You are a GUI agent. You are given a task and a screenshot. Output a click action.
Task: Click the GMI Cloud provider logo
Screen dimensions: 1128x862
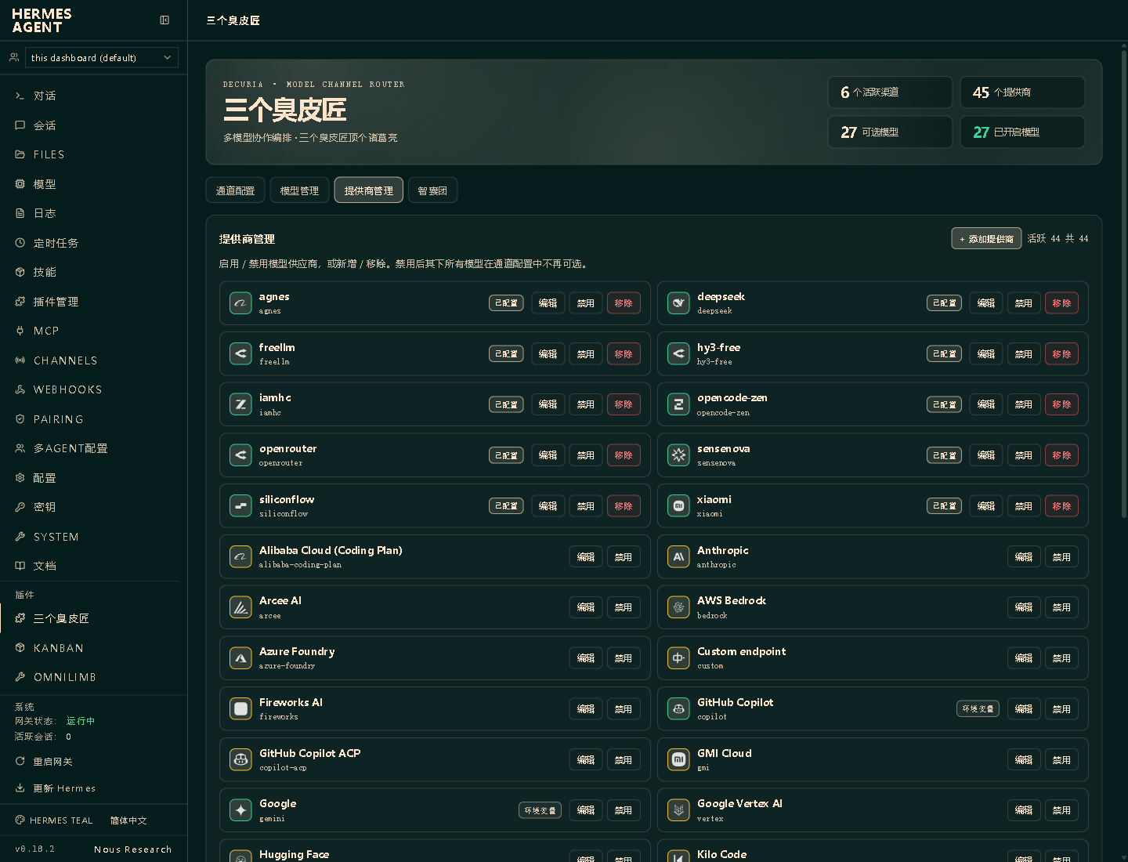[678, 760]
